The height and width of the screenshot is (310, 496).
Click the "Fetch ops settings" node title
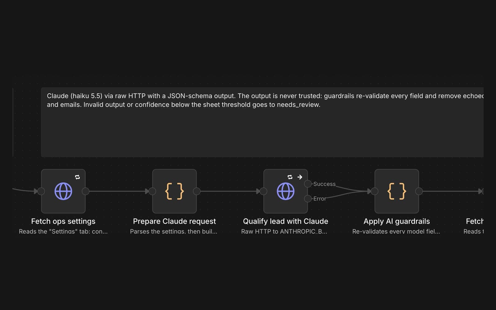pos(63,221)
